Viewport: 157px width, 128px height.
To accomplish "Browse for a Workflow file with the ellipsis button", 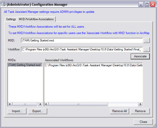I will point(147,49).
